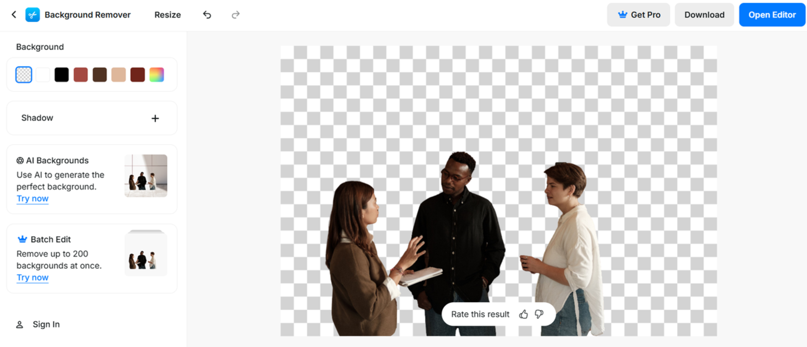Open the custom rainbow color picker
The height and width of the screenshot is (347, 807).
(x=157, y=75)
